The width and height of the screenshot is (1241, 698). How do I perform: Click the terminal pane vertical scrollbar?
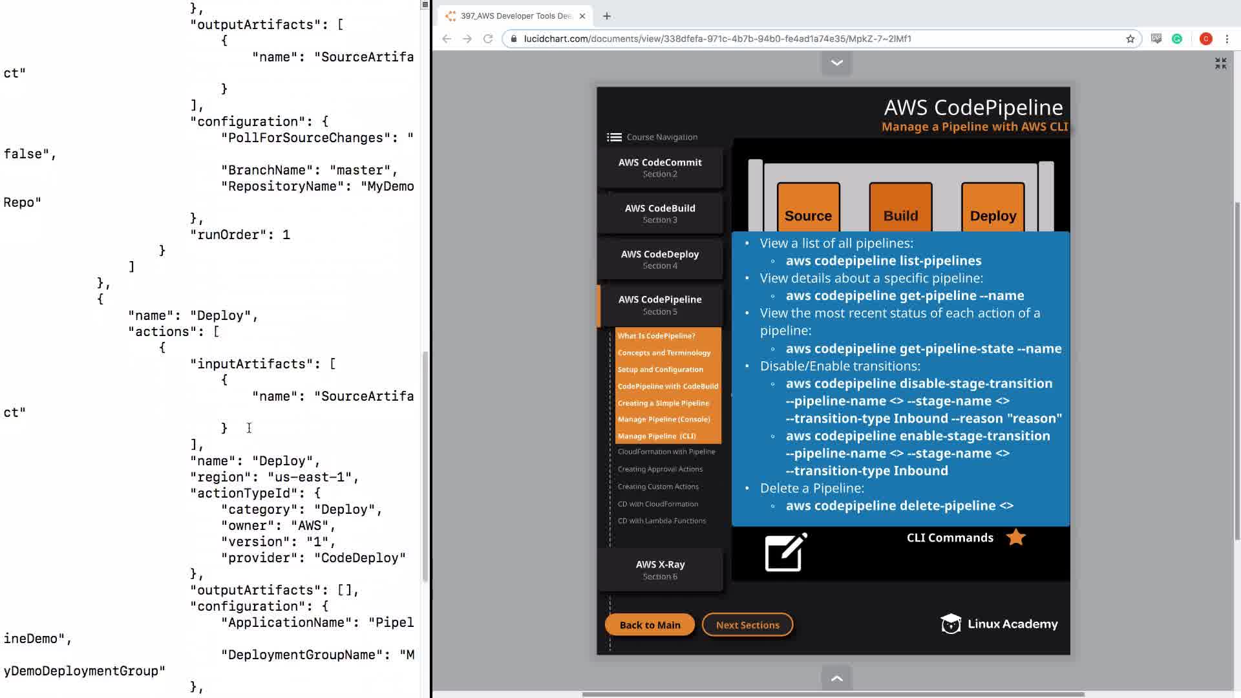(425, 465)
